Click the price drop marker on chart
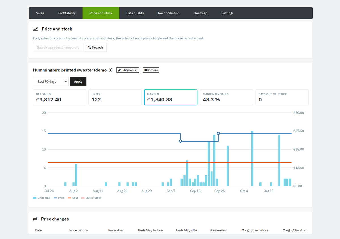The width and height of the screenshot is (340, 239). tap(180, 141)
